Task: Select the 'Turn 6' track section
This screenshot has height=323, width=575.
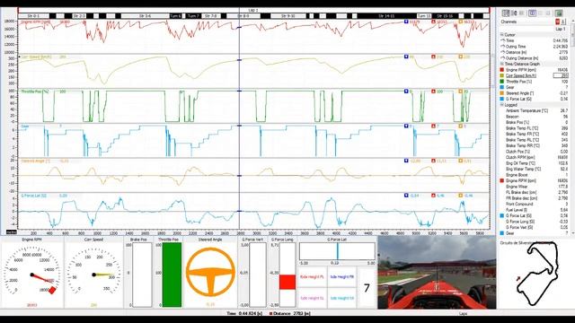Action: pos(175,16)
